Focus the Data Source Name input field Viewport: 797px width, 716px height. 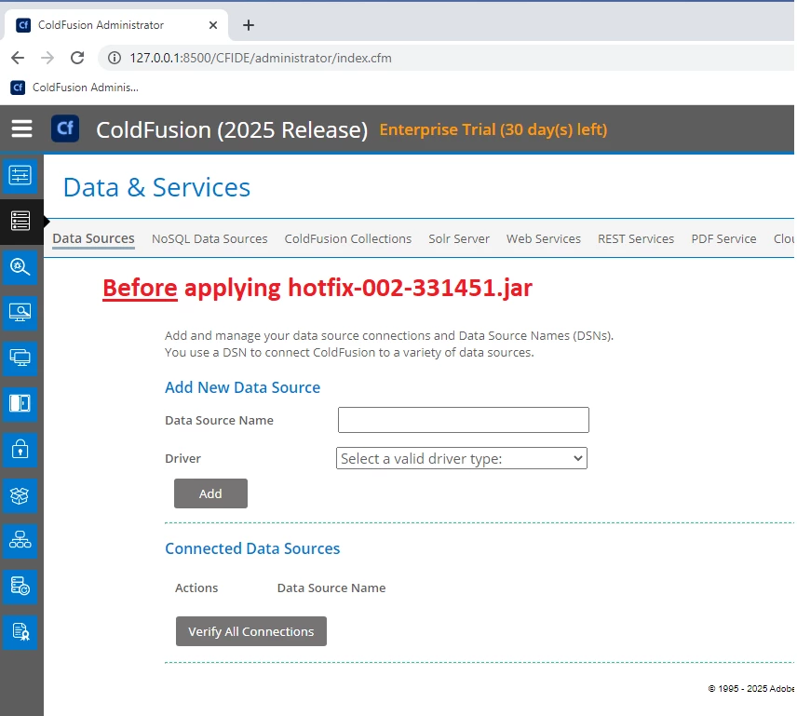464,420
